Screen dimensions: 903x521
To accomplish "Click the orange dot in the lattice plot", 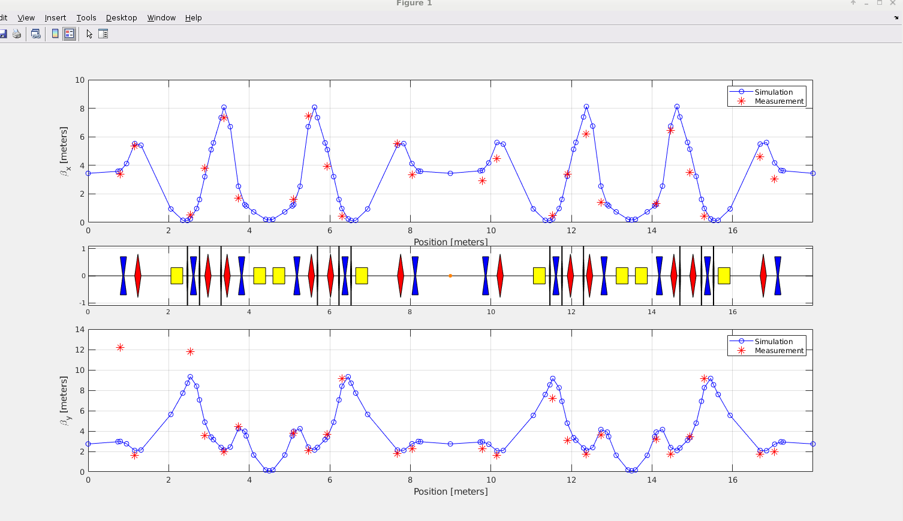I will tap(450, 276).
